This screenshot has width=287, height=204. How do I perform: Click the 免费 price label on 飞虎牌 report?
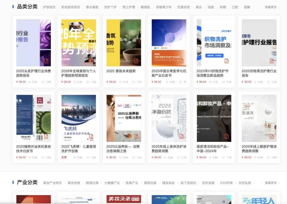click(64, 157)
